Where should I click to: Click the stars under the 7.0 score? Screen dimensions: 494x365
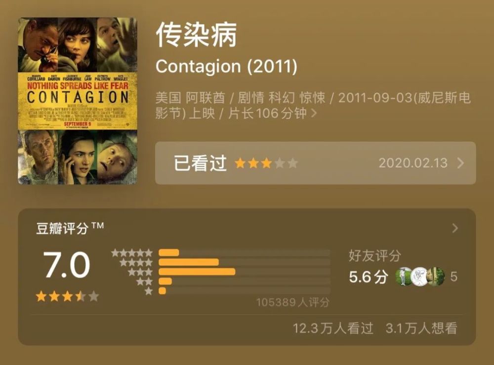click(67, 296)
